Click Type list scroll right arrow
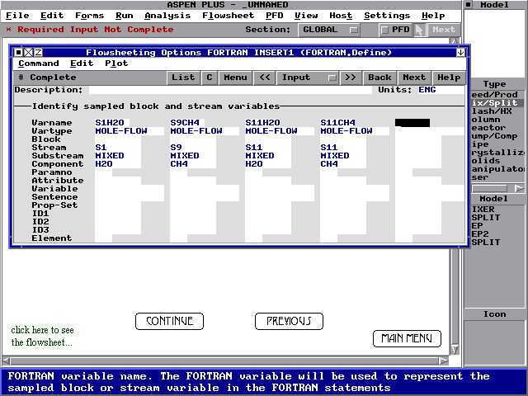 coord(519,189)
